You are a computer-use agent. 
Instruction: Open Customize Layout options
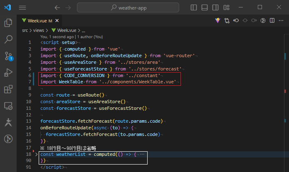coord(226,7)
